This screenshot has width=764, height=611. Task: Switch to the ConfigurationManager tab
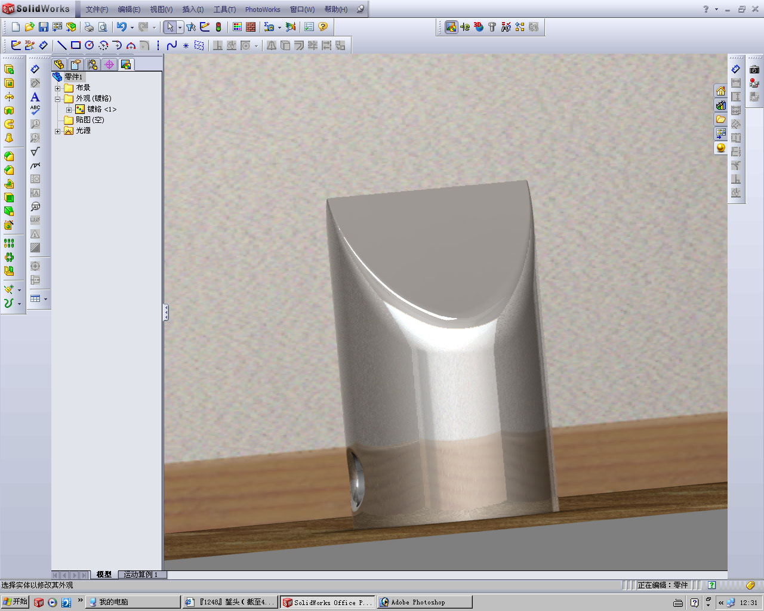click(93, 64)
